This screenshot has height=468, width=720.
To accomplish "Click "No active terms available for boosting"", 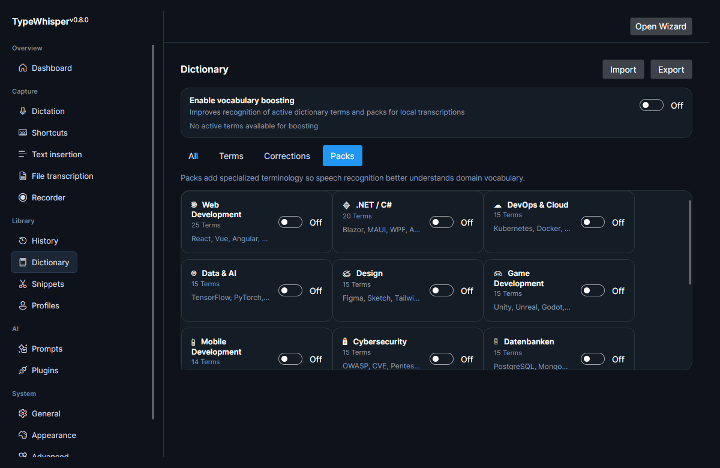I will [254, 126].
